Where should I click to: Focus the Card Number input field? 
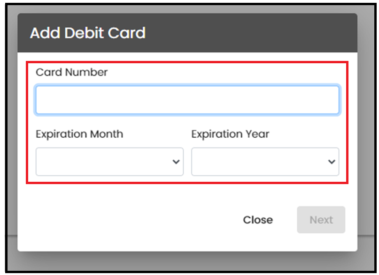coord(187,100)
